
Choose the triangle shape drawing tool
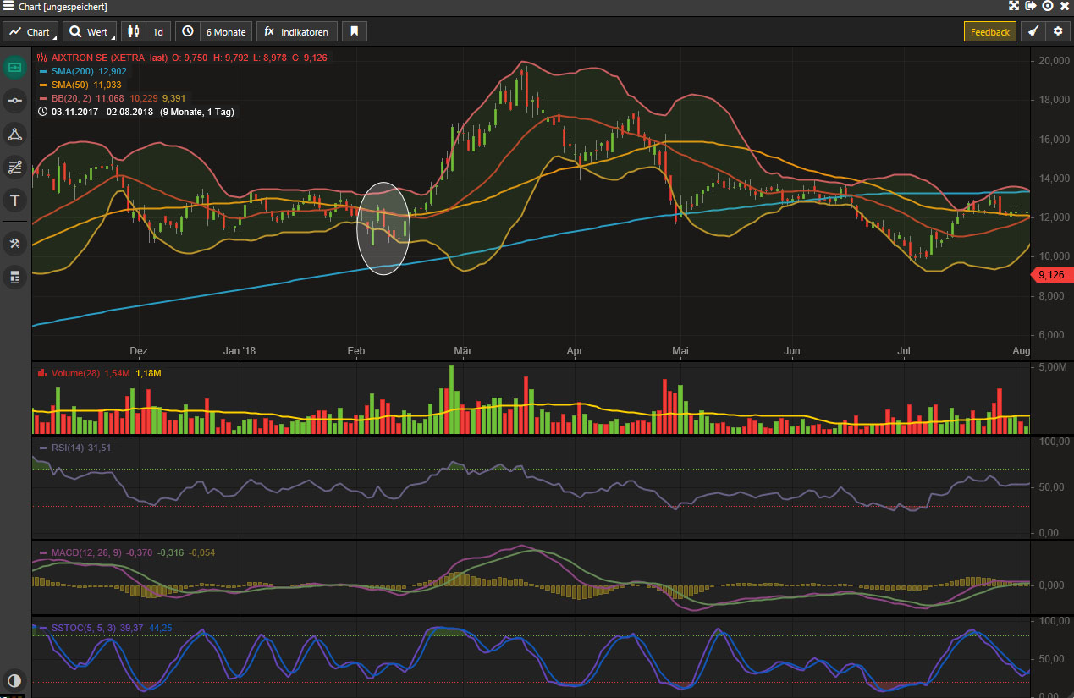click(14, 134)
